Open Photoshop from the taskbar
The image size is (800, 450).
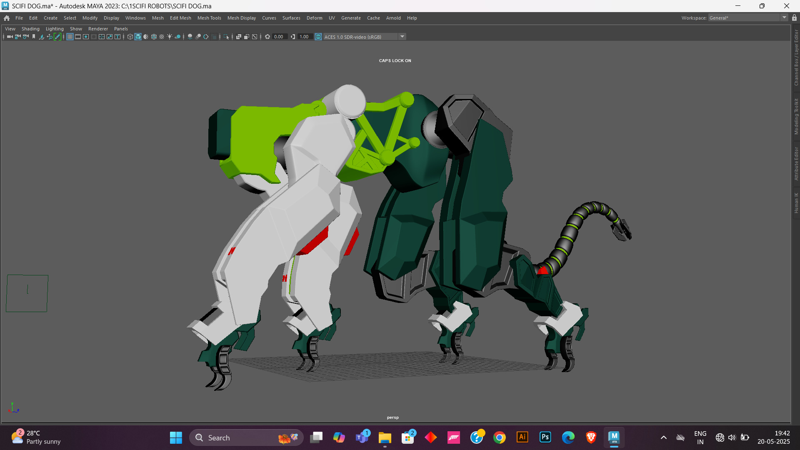[x=545, y=437]
